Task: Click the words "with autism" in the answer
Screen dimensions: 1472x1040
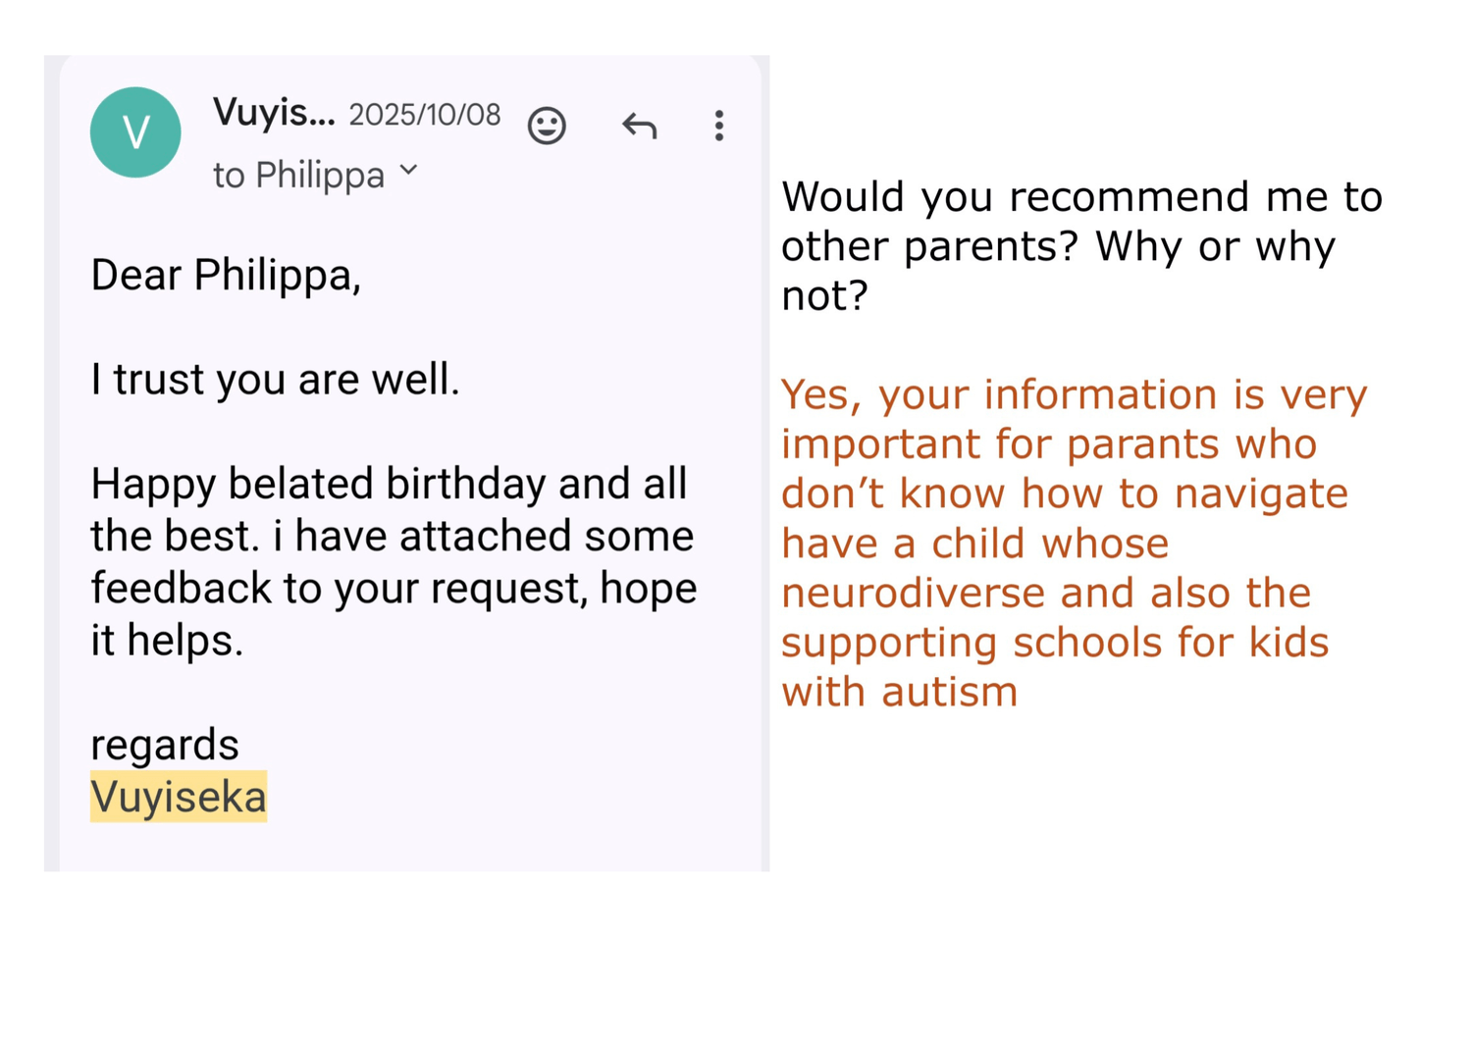Action: point(900,693)
